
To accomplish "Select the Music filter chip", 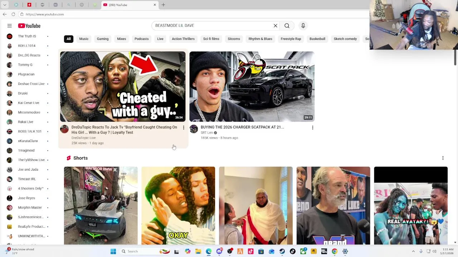I will [84, 39].
